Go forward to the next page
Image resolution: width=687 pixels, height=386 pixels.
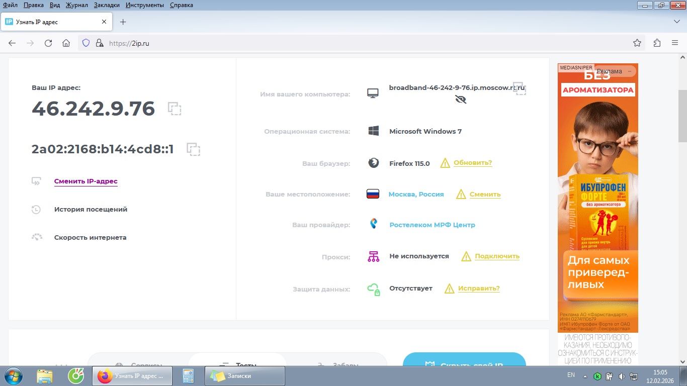[30, 43]
